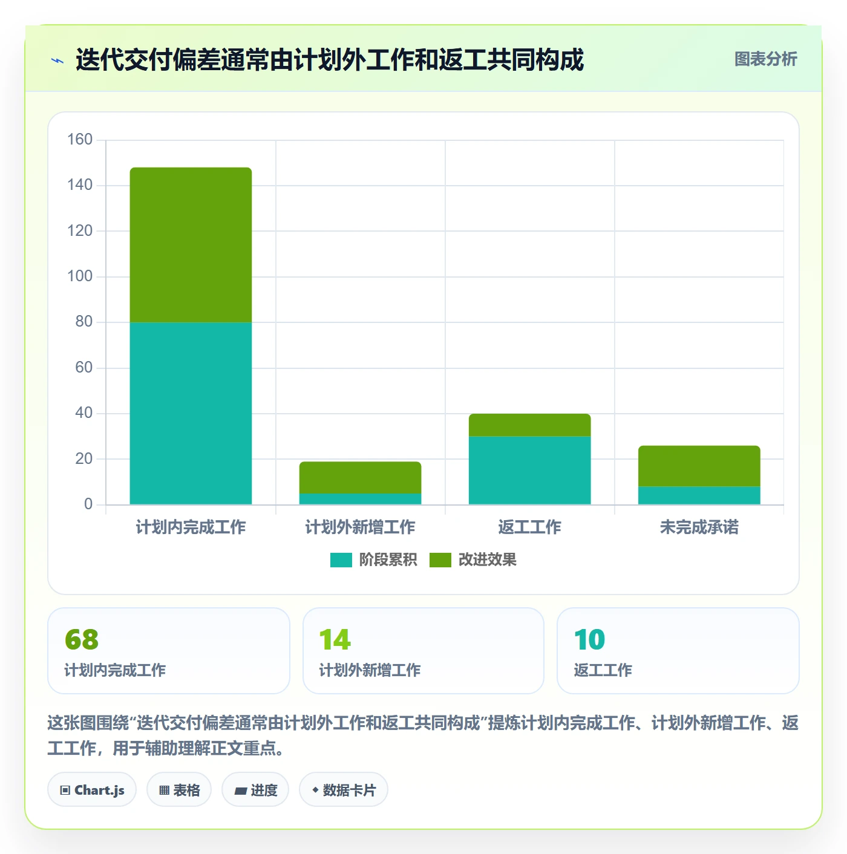The image size is (847, 854).
Task: Click the title 迭代交付偏差通常由计划外工作和返工共同构成
Action: (330, 60)
